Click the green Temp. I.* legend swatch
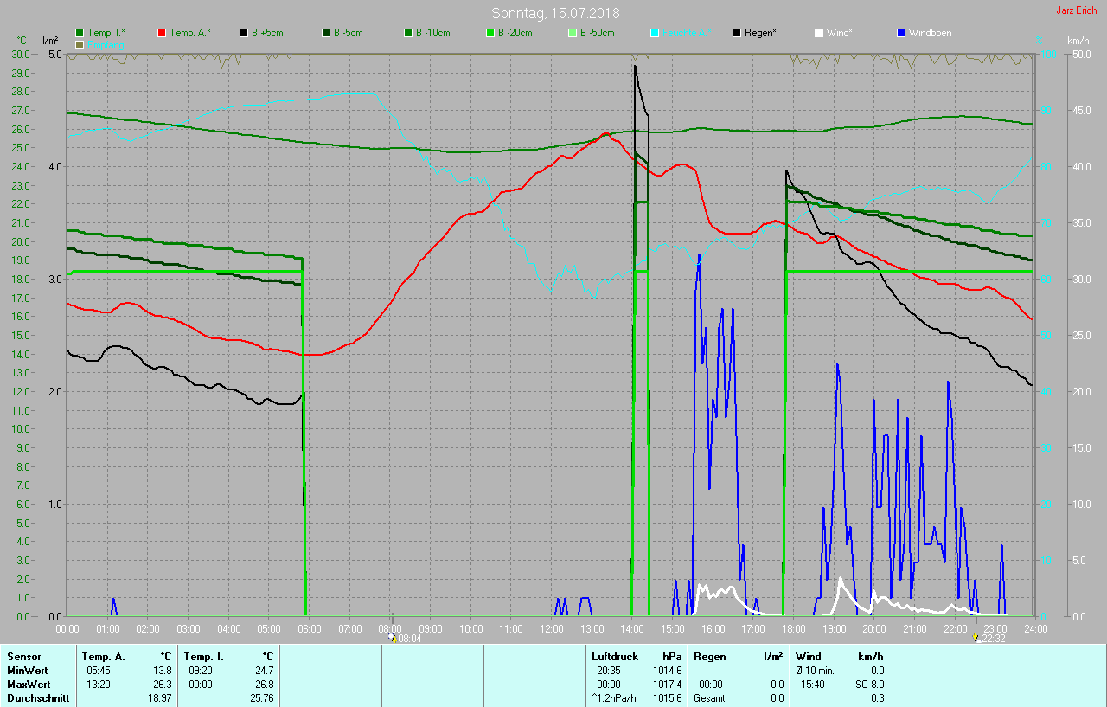 [80, 33]
